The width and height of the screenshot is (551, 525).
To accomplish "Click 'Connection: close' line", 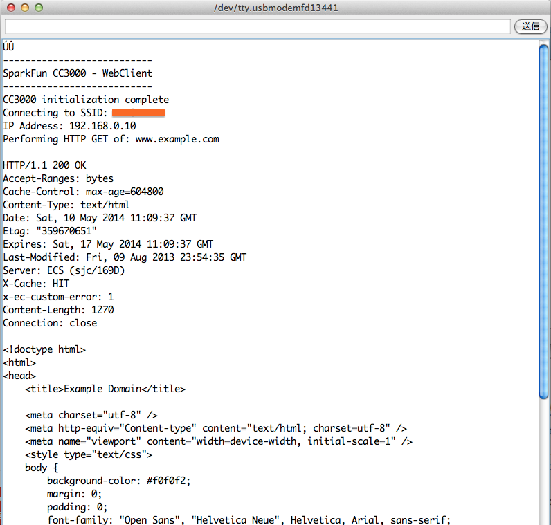I will click(50, 323).
